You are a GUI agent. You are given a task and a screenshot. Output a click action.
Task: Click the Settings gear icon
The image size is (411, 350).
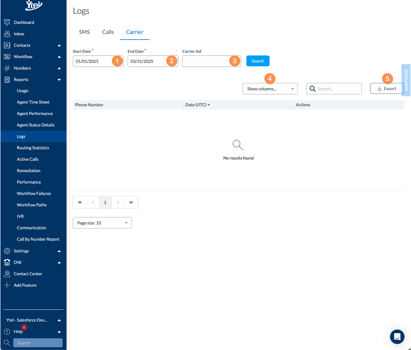[7, 251]
